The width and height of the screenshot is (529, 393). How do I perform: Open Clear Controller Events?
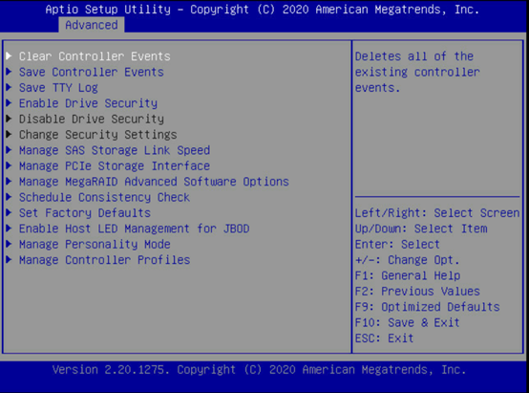coord(95,56)
